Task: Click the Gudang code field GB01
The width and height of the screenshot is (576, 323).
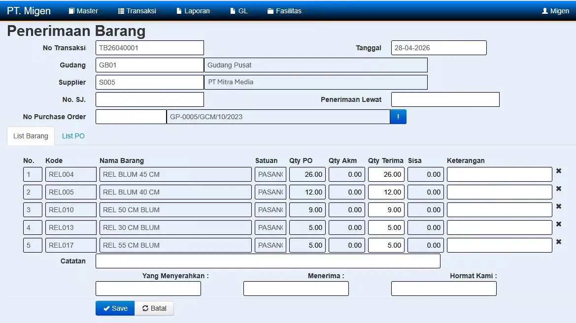Action: pyautogui.click(x=150, y=65)
